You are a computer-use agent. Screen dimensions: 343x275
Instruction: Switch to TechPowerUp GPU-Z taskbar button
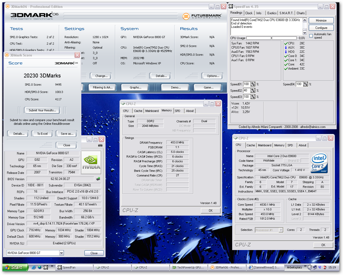(188, 267)
